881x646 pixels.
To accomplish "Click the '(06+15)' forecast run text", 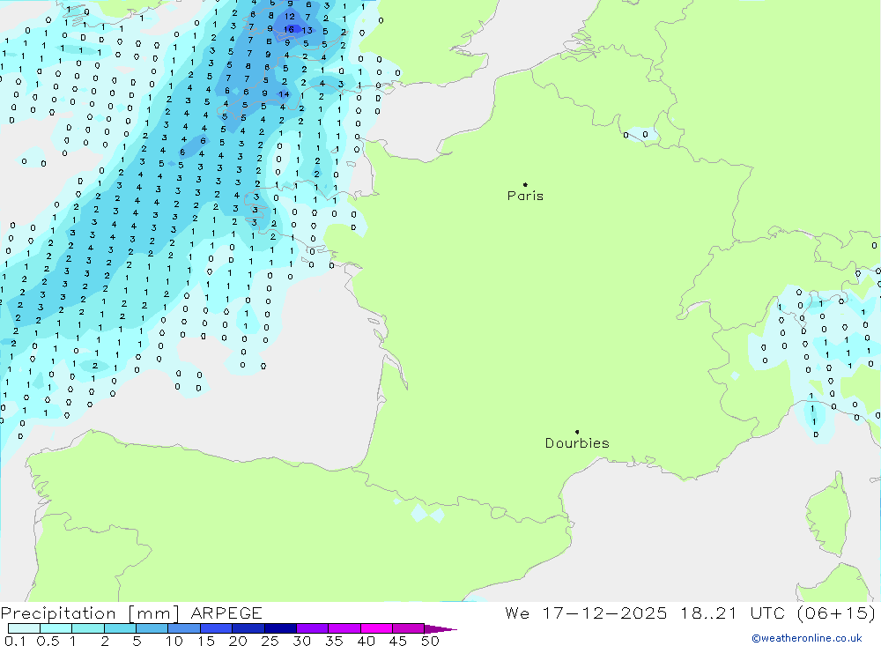I will (837, 613).
